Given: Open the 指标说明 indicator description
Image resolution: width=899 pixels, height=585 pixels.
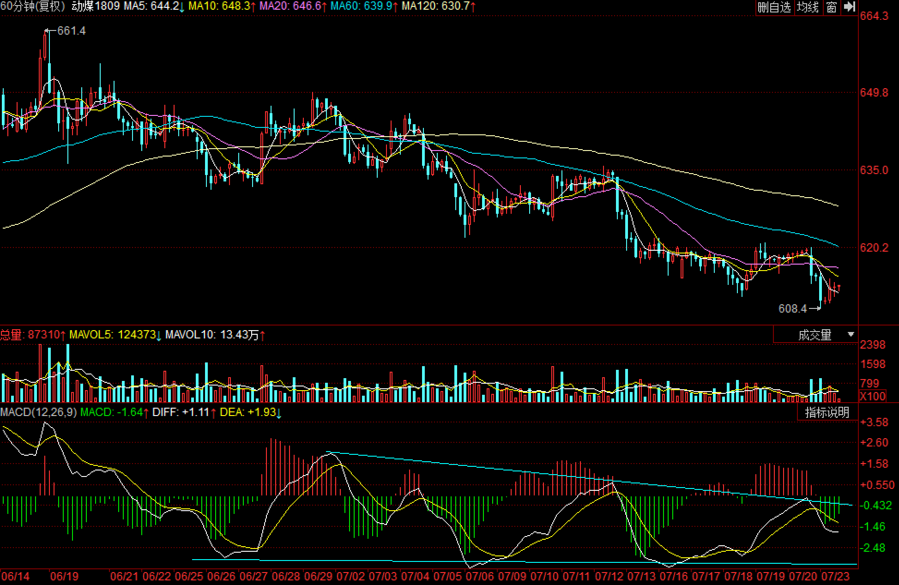Looking at the screenshot, I should click(x=827, y=412).
